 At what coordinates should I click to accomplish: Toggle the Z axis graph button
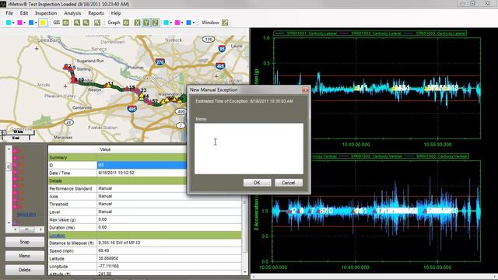pos(156,23)
